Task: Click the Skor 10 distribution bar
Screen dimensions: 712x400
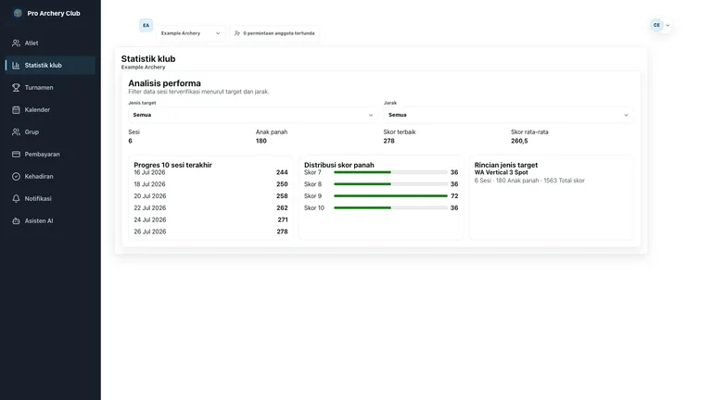Action: tap(390, 207)
